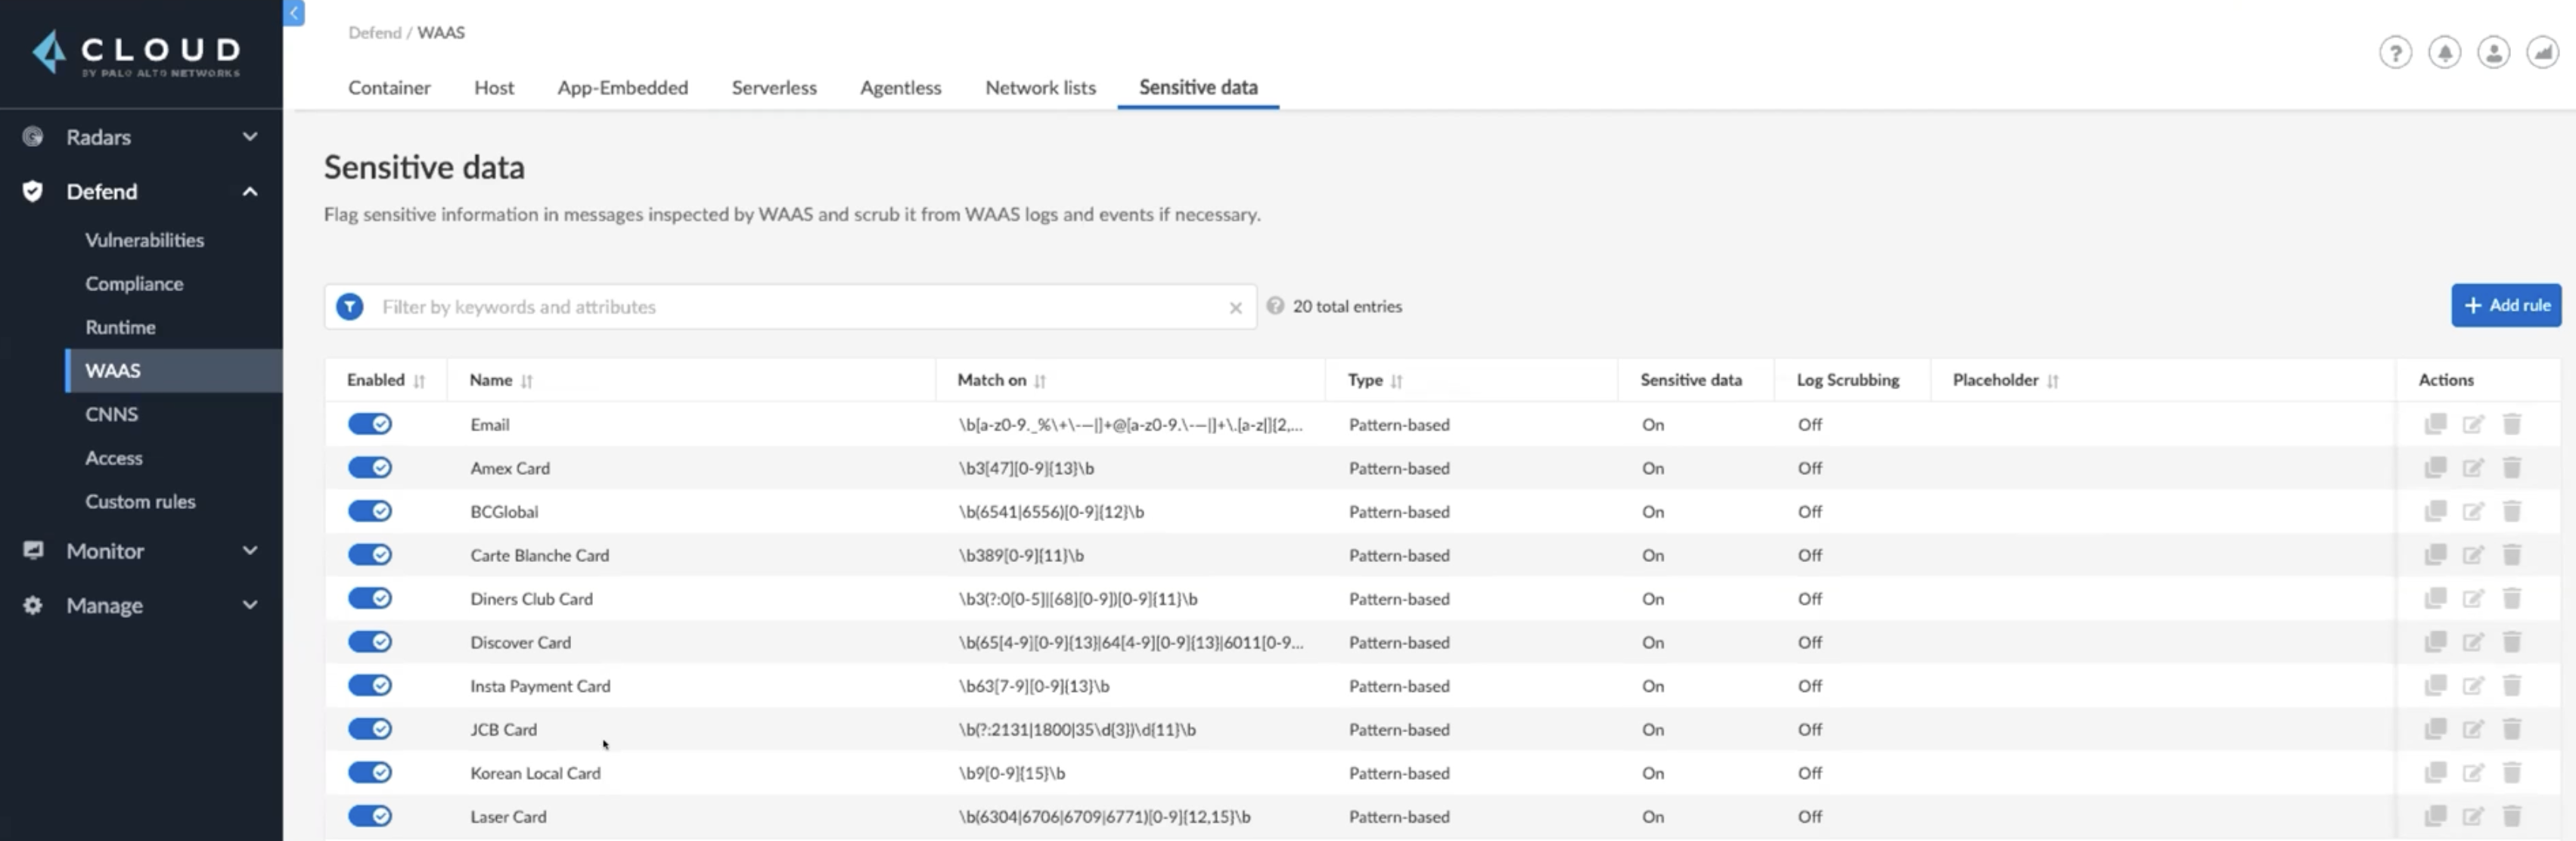Image resolution: width=2576 pixels, height=841 pixels.
Task: Delete the Amex Card rule
Action: tap(2511, 468)
